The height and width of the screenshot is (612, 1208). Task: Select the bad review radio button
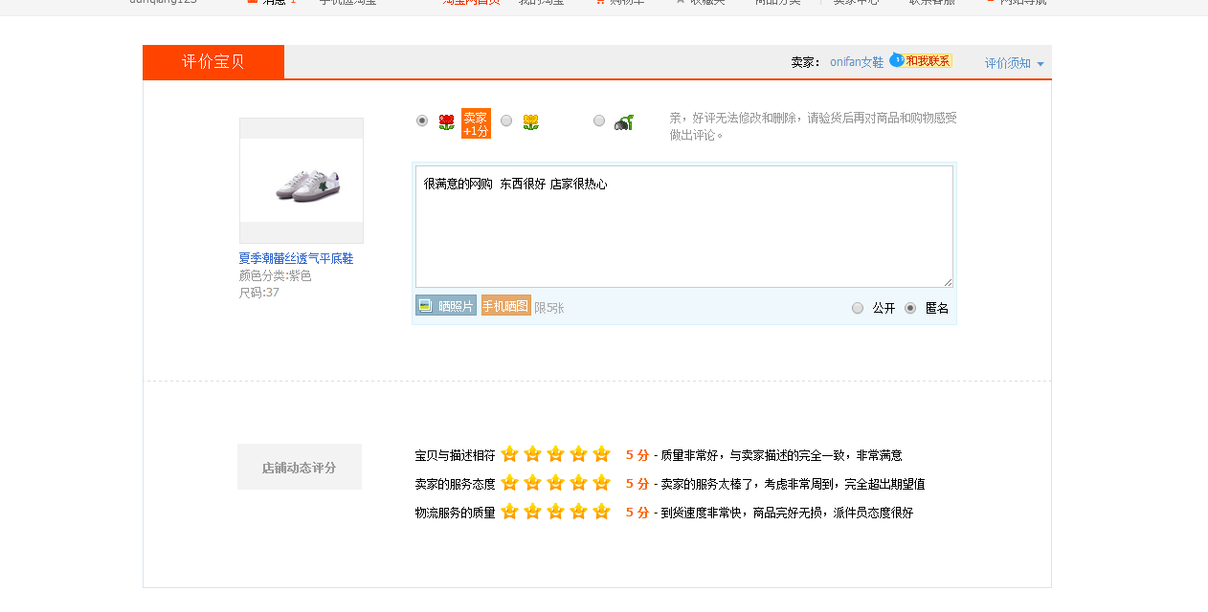(599, 120)
